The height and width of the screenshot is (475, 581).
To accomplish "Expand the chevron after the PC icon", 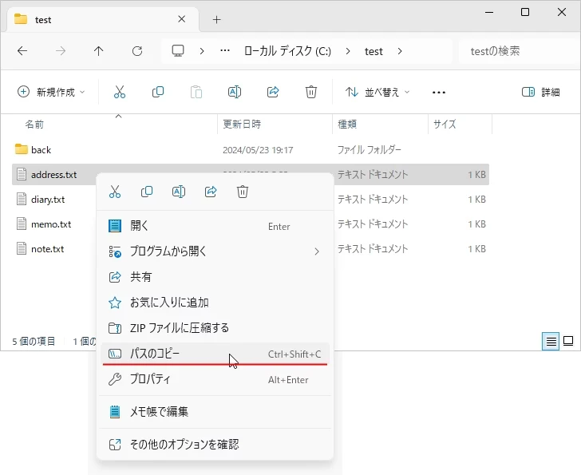I will point(202,51).
